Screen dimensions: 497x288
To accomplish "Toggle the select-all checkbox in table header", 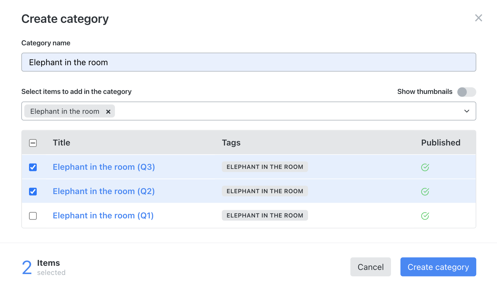I will (x=33, y=143).
